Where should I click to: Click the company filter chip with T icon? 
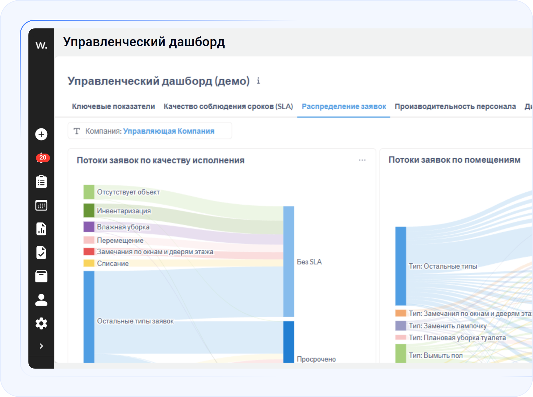77,131
